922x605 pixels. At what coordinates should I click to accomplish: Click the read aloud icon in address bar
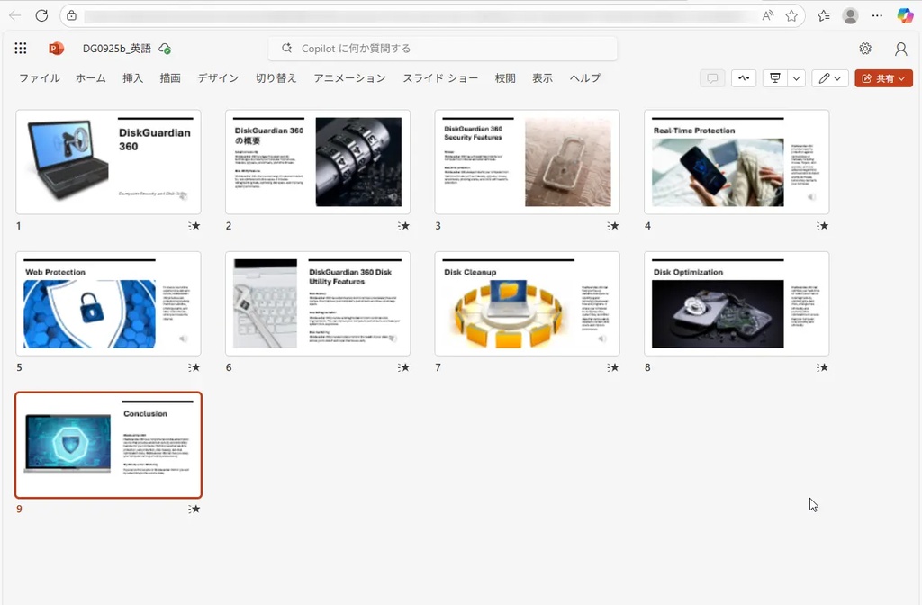click(767, 16)
